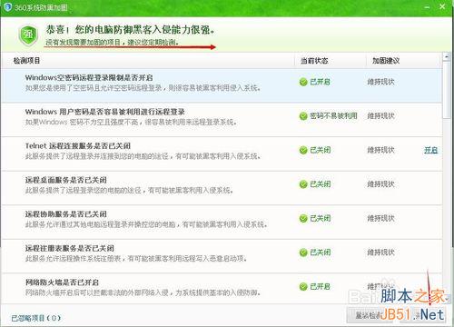Click 维持现状 in 远程协助服务 row
This screenshot has height=327, width=454.
coord(380,219)
